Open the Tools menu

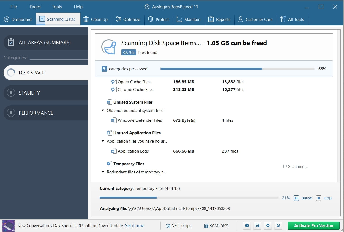57,7
